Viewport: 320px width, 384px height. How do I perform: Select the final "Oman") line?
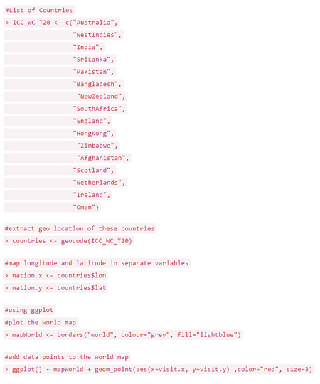[52, 207]
